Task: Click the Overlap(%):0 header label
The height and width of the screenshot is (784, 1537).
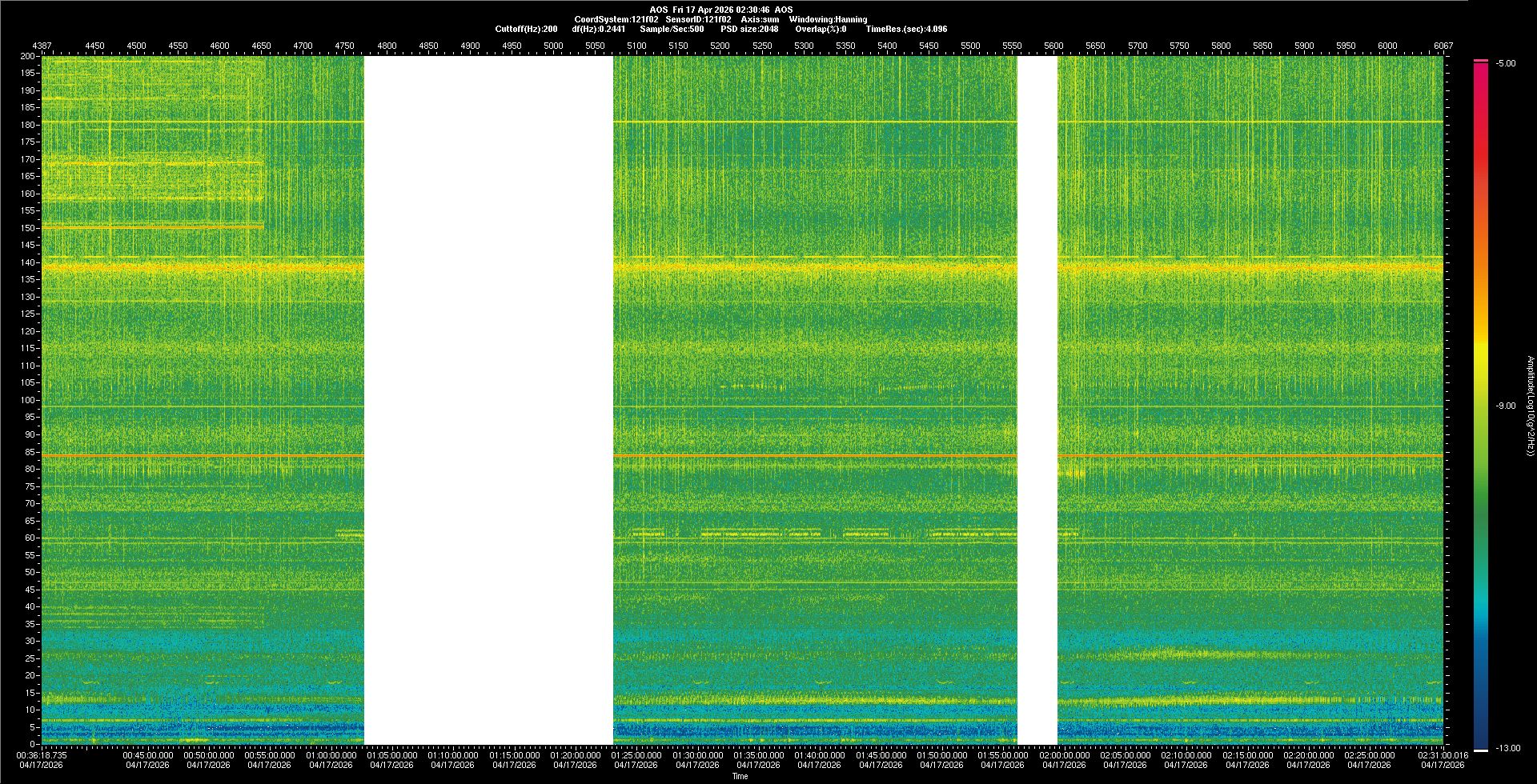Action: pyautogui.click(x=821, y=29)
